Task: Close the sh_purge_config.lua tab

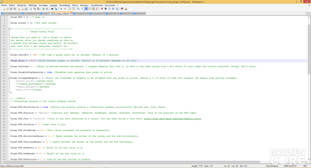Action: [x=71, y=14]
